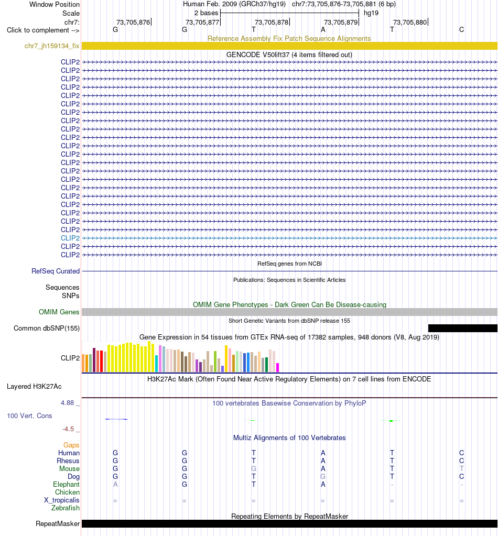Open the Reference Assembly Fix Patch Sequence Alignments title
Viewport: 498px width, 536px height.
click(289, 38)
